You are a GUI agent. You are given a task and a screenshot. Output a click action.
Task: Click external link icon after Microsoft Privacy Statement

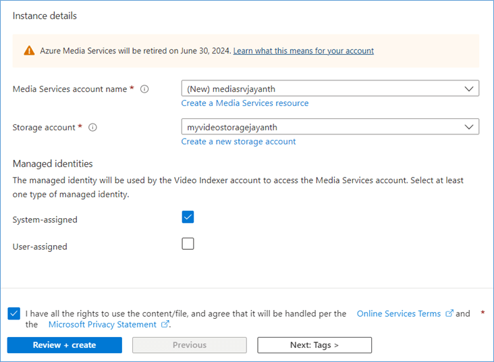(165, 324)
